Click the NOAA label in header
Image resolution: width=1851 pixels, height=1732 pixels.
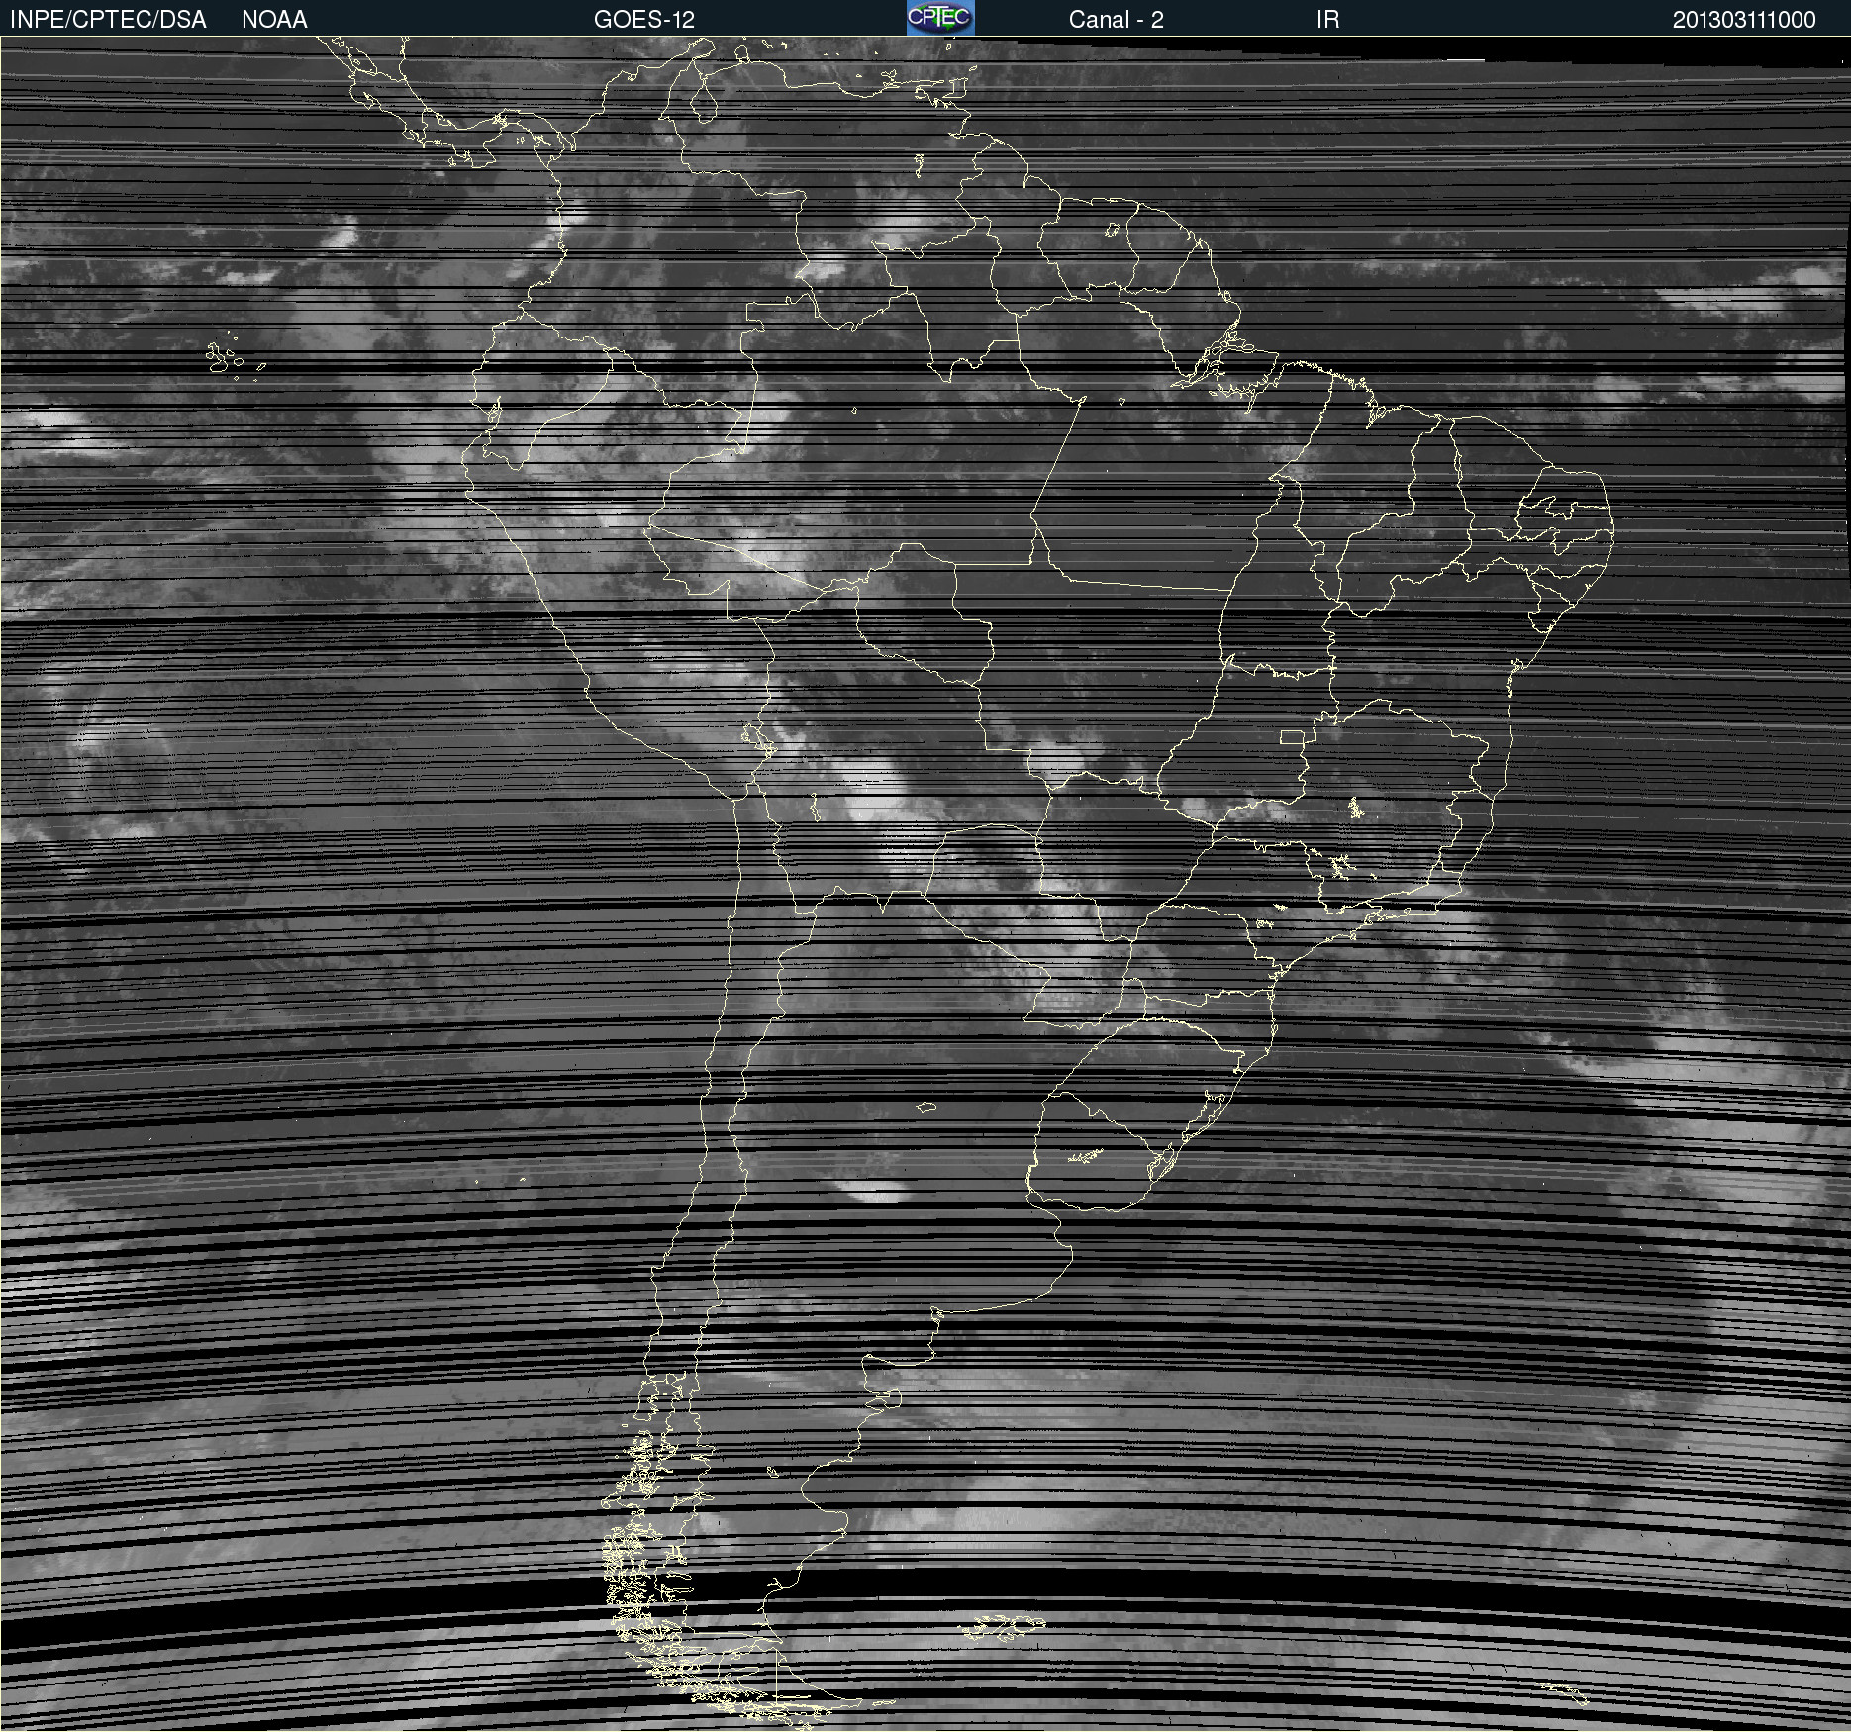pos(274,20)
